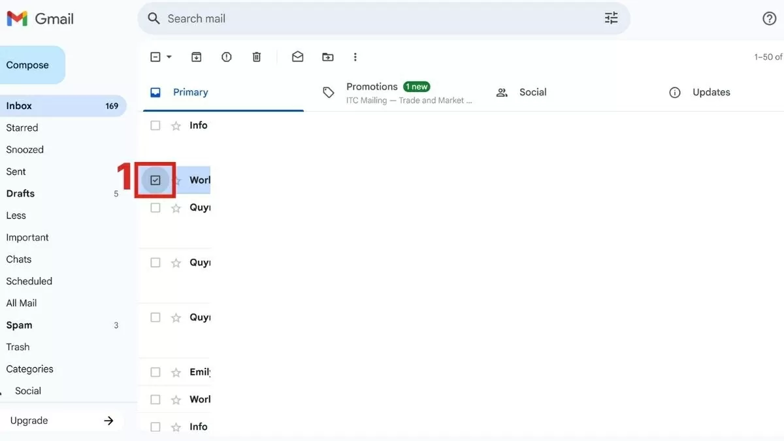Delete selected email with trash icon
The image size is (784, 441).
coord(257,57)
